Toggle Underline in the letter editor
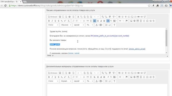 [x=55, y=21]
